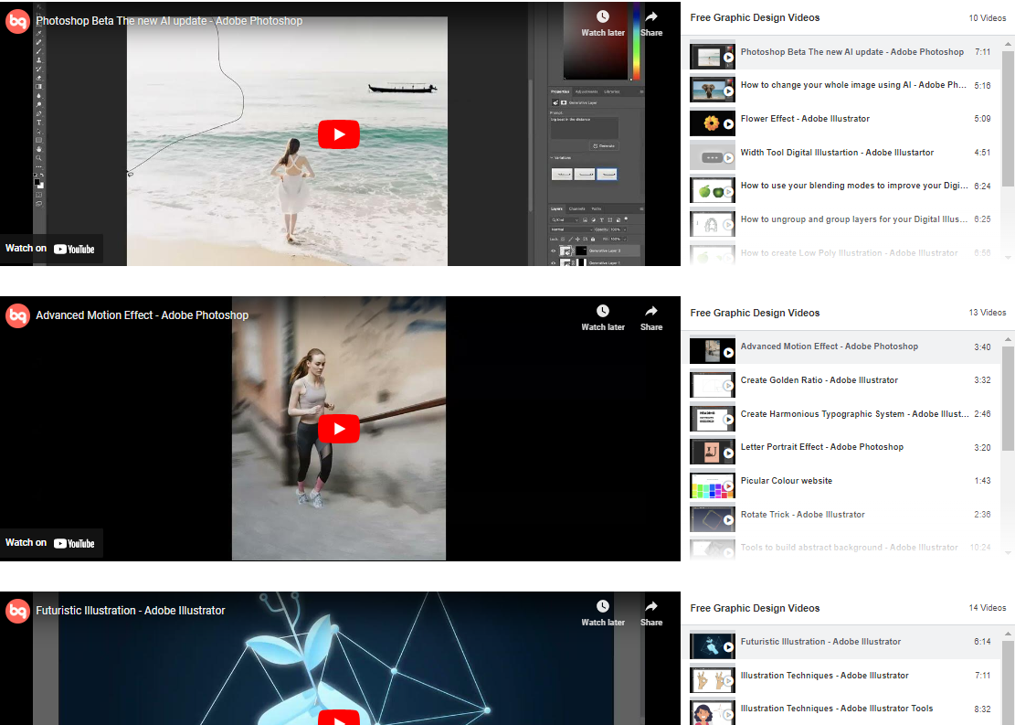Select Create Golden Ratio playlist item
This screenshot has width=1015, height=725.
[819, 380]
